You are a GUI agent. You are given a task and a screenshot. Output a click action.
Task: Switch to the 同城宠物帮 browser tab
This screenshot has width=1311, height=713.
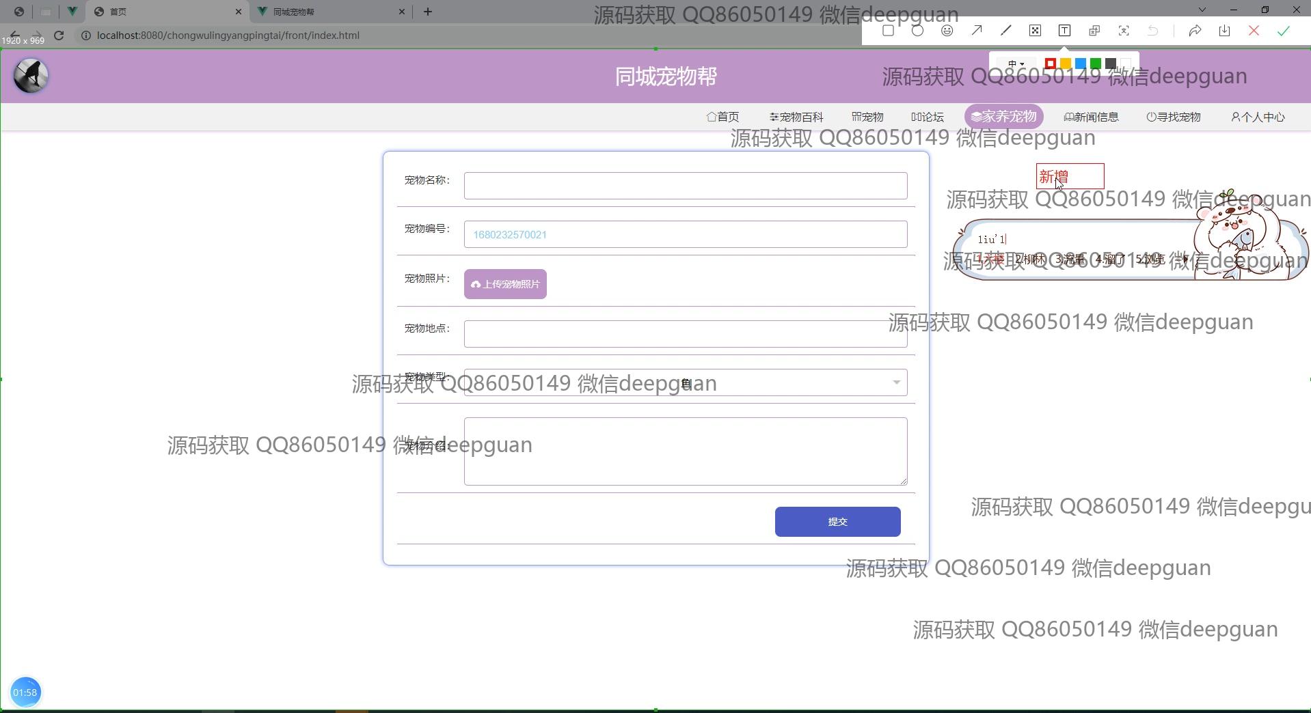coord(328,12)
